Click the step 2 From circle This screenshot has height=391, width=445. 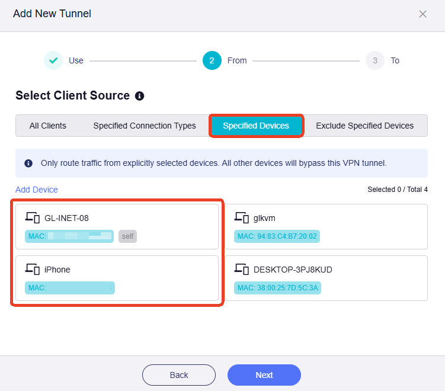[x=212, y=60]
